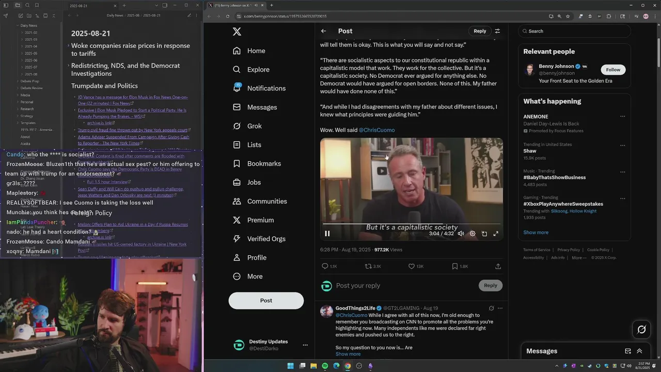Open Grok in X sidebar
Screen dimensions: 661x372
pos(247,126)
